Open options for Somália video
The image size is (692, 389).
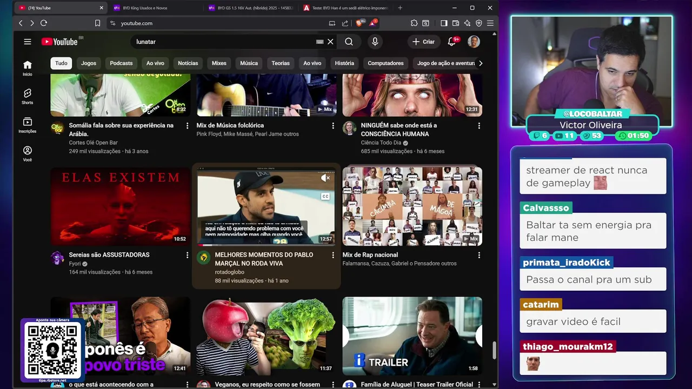[x=187, y=125]
